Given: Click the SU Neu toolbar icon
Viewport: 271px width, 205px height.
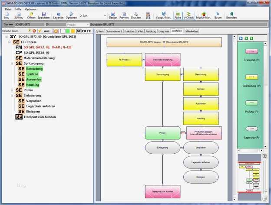Looking at the screenshot, I should tap(19, 16).
